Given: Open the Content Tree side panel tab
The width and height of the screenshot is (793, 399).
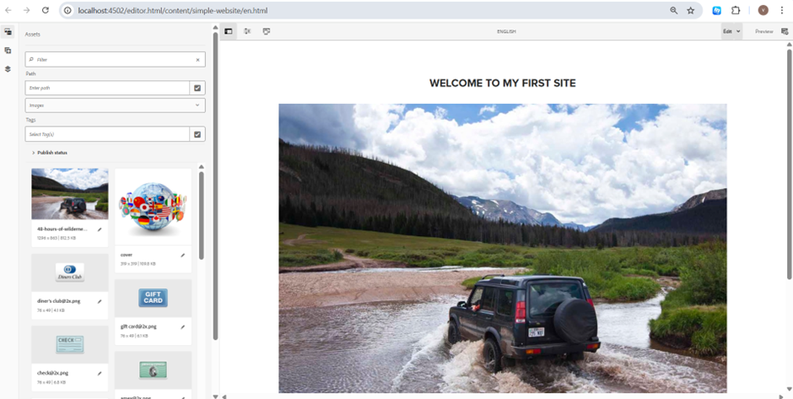Looking at the screenshot, I should (x=8, y=69).
